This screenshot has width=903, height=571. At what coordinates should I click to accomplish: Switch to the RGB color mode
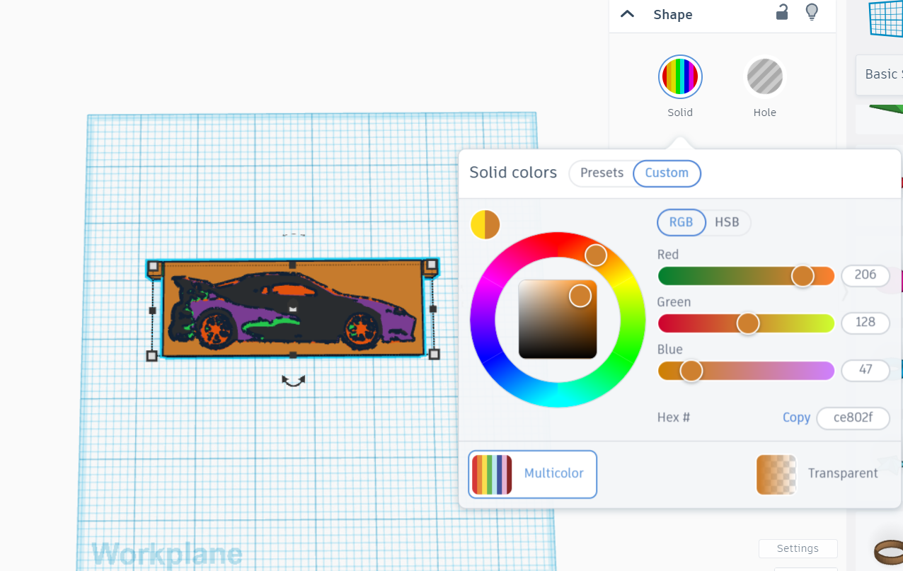point(681,222)
